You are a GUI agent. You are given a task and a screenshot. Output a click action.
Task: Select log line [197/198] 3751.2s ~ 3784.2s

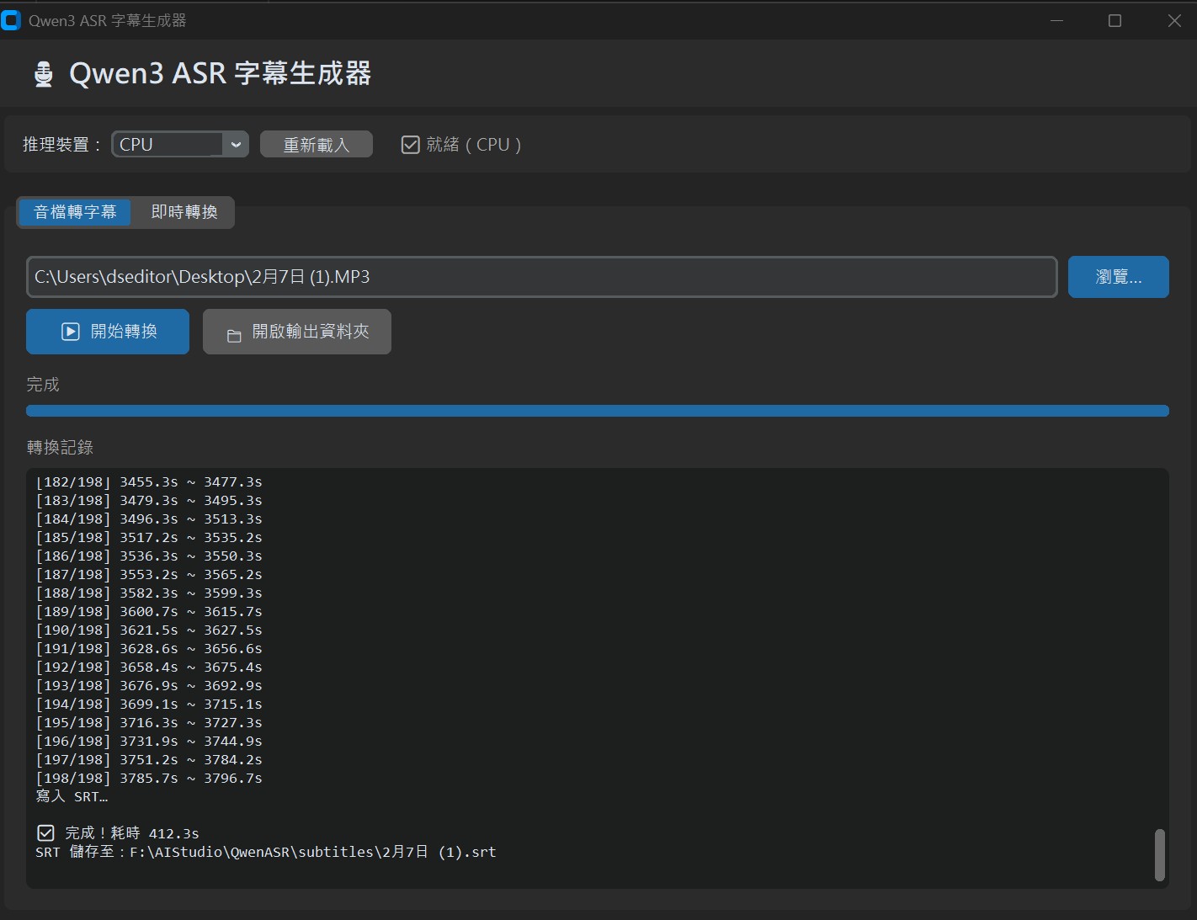[x=149, y=760]
